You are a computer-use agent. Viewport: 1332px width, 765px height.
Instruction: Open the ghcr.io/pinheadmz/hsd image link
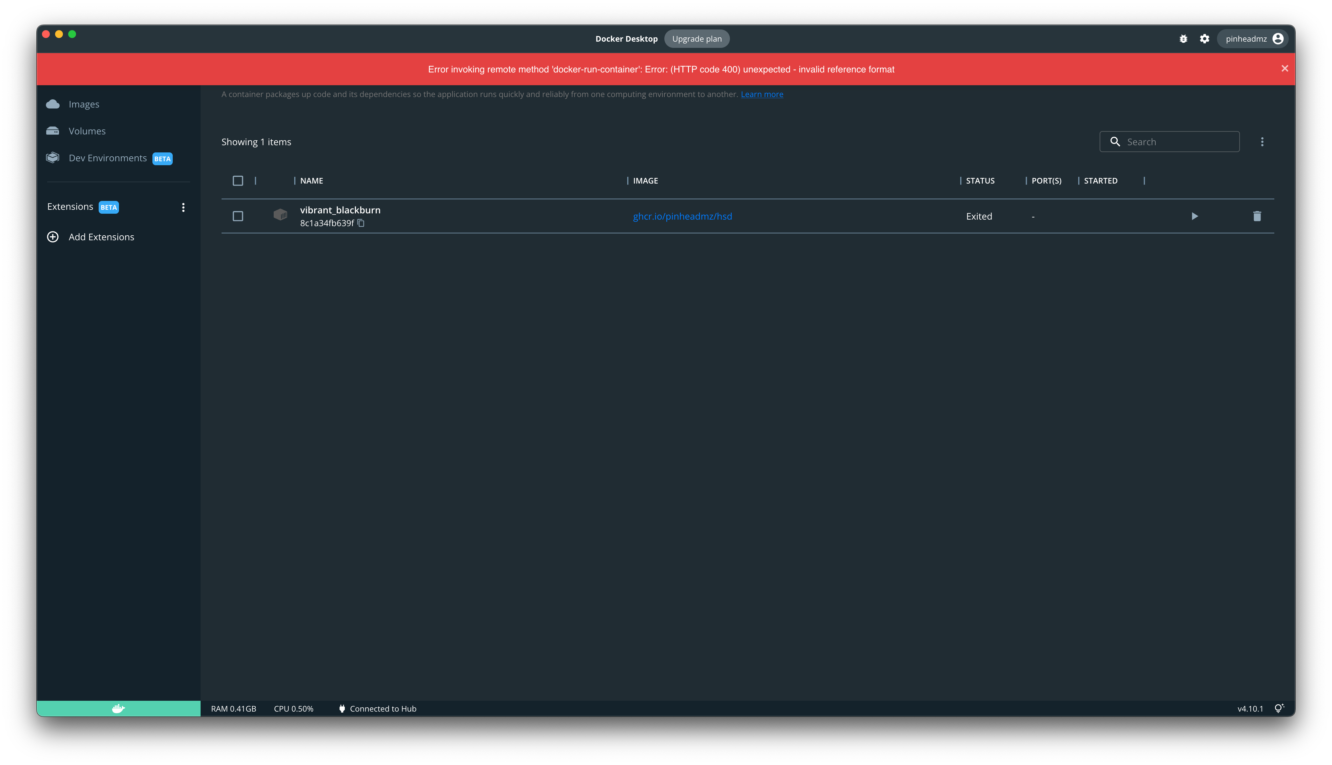[682, 216]
